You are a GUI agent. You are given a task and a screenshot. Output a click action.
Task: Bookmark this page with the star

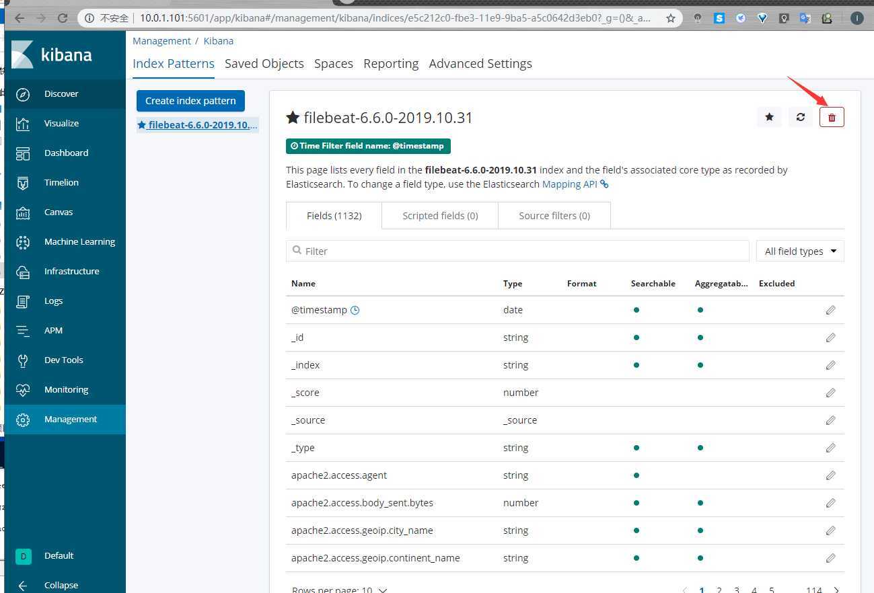coord(671,18)
